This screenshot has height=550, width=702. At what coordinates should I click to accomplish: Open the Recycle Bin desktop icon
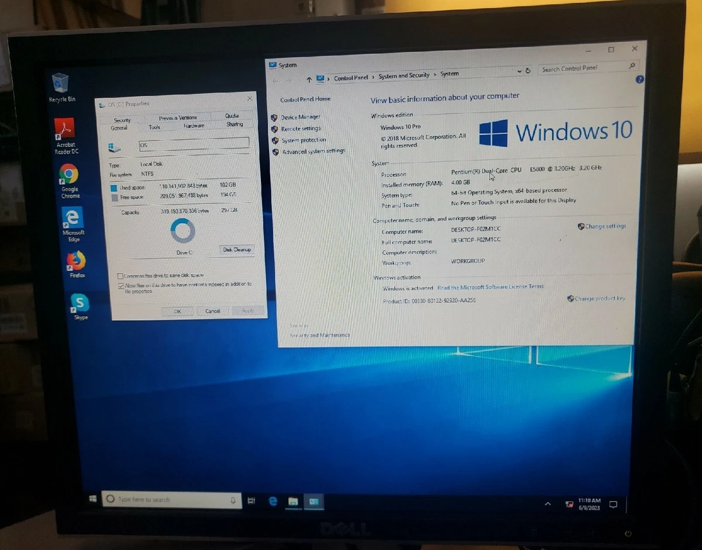pyautogui.click(x=61, y=87)
